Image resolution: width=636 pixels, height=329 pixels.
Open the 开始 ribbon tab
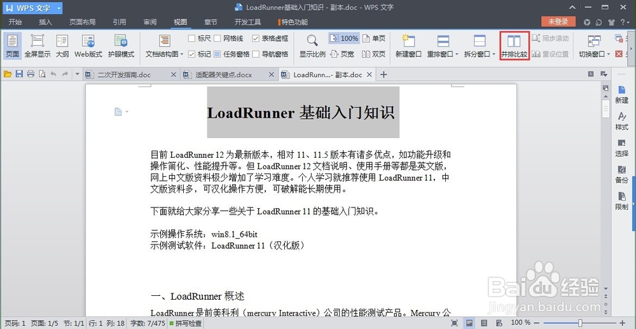point(15,22)
